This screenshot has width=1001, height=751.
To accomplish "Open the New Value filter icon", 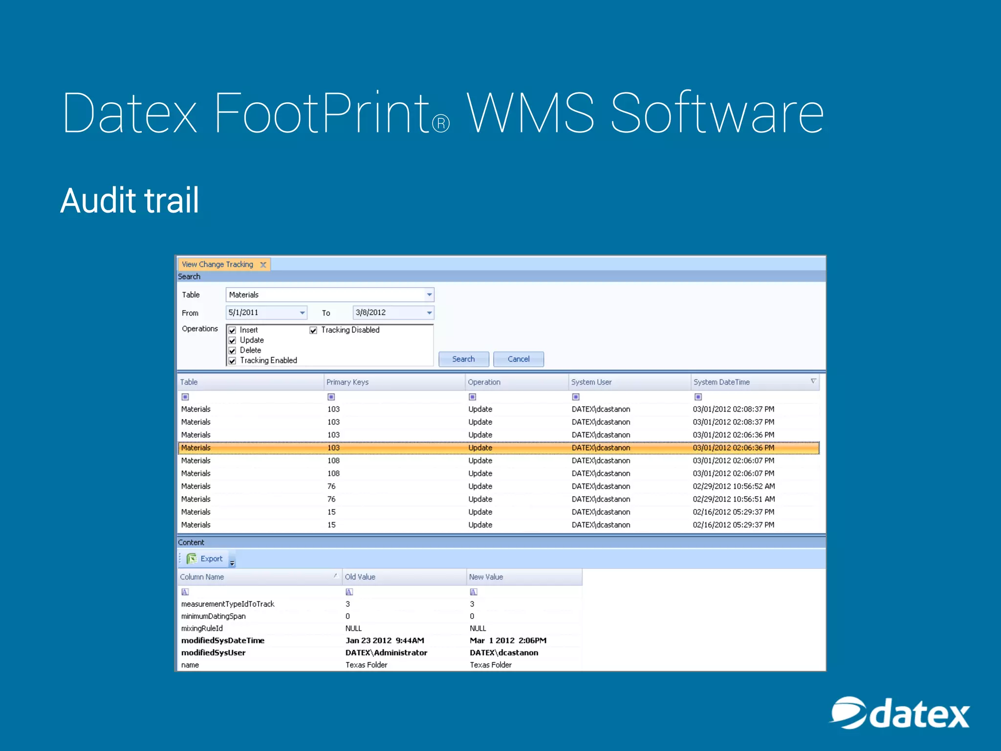I will click(474, 592).
